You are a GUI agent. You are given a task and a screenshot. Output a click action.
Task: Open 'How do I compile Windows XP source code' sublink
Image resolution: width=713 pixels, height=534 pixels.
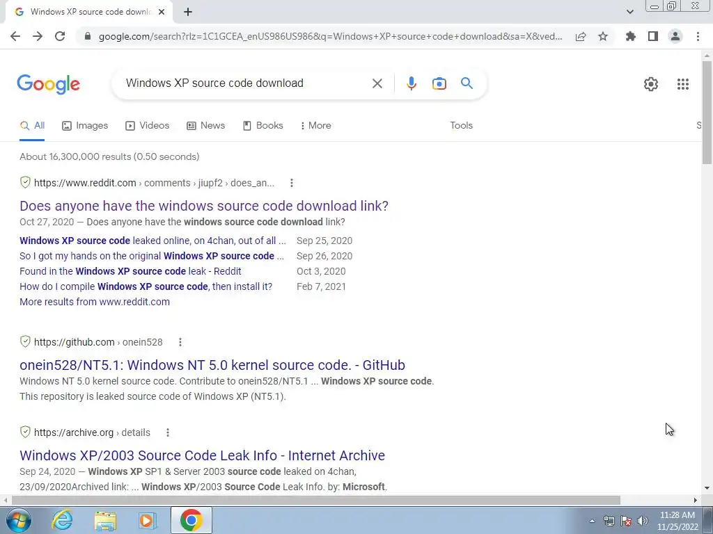tap(146, 287)
